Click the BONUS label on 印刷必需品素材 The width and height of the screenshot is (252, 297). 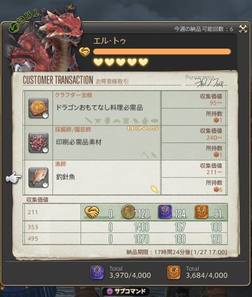(143, 128)
